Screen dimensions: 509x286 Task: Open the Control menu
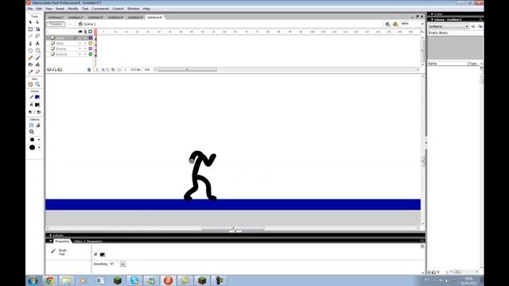click(118, 9)
